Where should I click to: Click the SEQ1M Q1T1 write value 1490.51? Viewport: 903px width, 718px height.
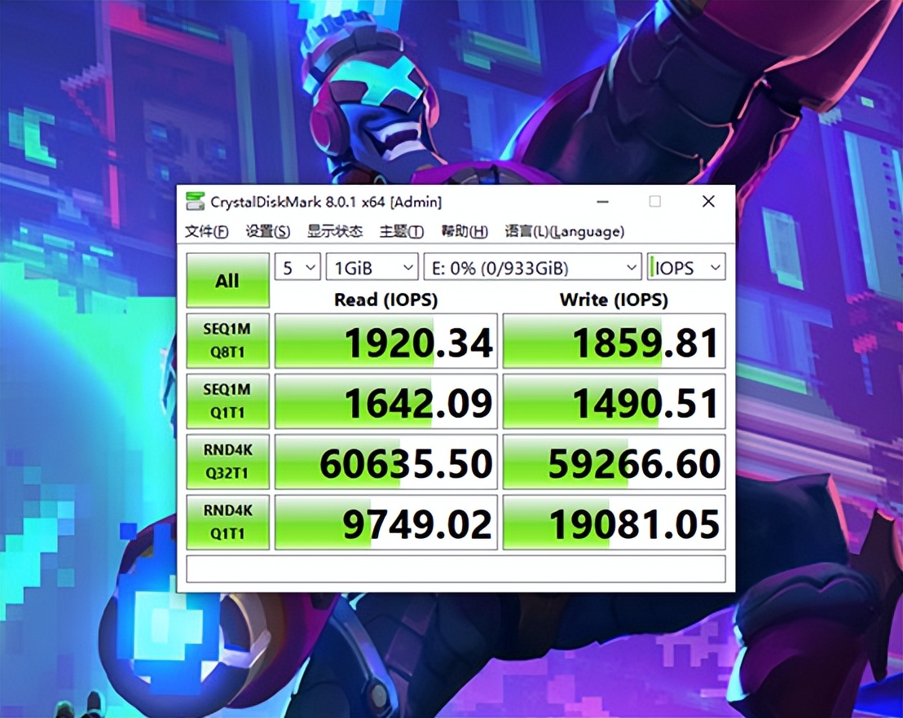[x=614, y=401]
